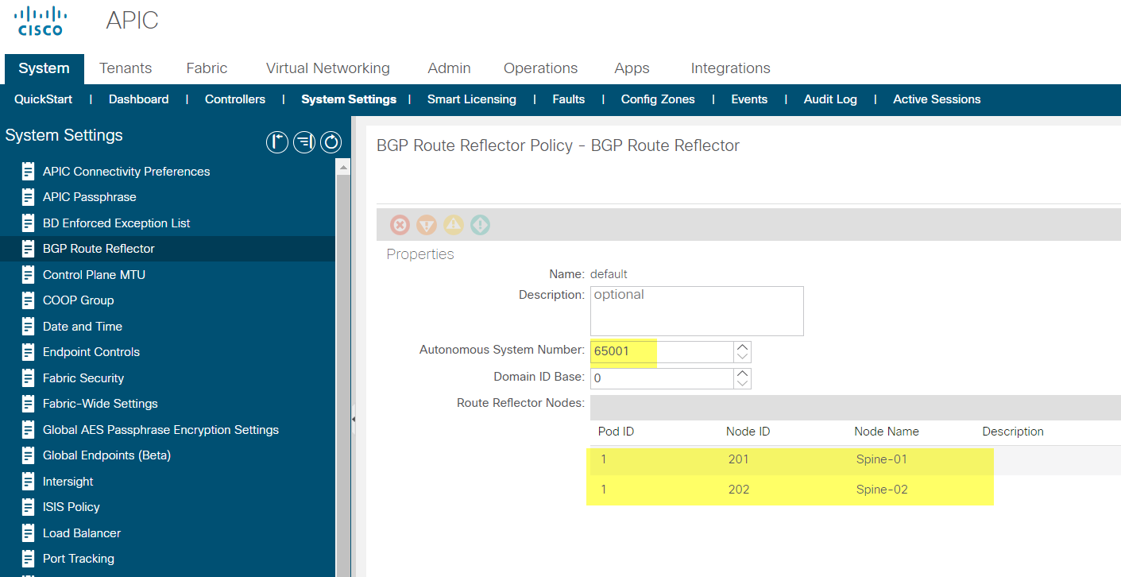1121x577 pixels.
Task: Open the Admin tab
Action: (x=449, y=68)
